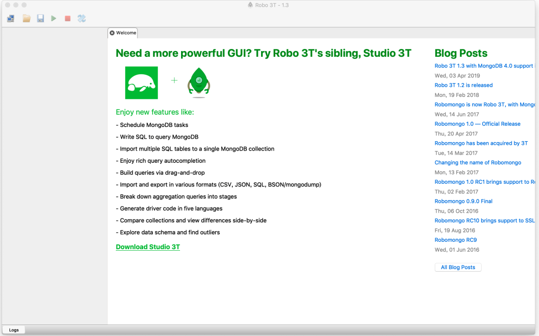Click the 'Enjoy new features like:' subheading
Viewport: 539px width, 336px height.
pos(155,112)
